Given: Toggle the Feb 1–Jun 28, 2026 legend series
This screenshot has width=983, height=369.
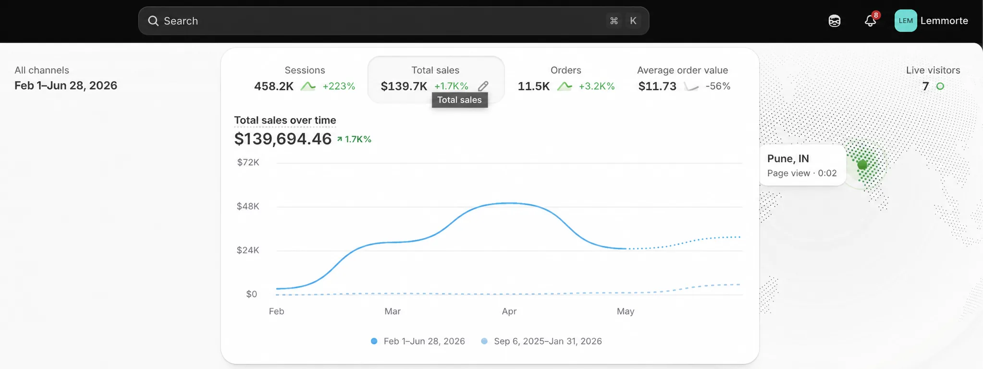Looking at the screenshot, I should pos(418,341).
